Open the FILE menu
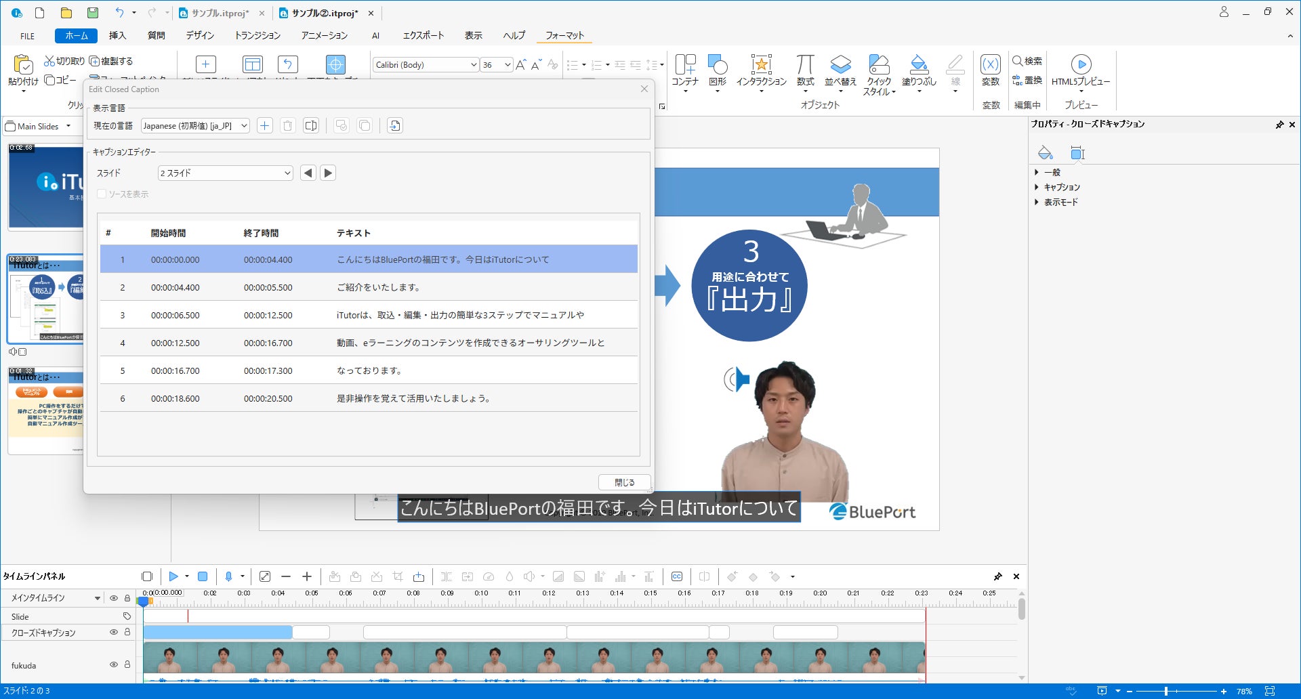This screenshot has width=1301, height=699. 27,36
